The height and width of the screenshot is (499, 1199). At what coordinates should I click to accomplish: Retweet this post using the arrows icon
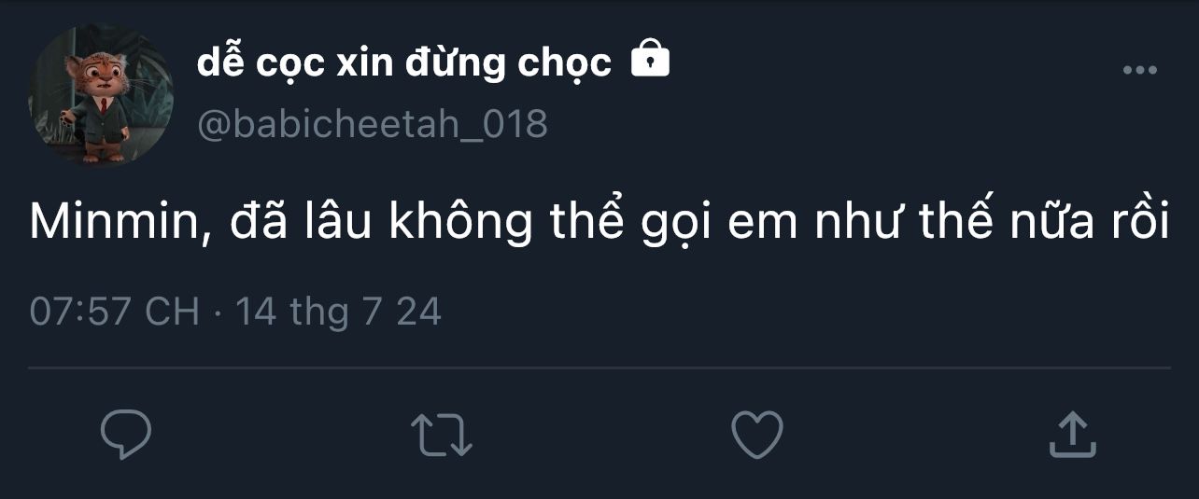(442, 436)
